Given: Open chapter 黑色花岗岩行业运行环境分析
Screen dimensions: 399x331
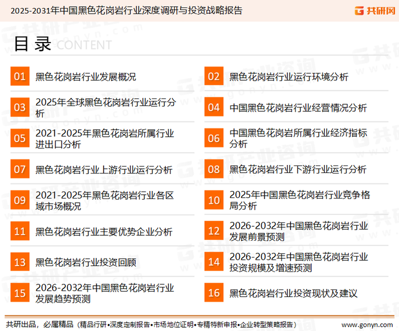Looking at the screenshot, I should tap(289, 77).
